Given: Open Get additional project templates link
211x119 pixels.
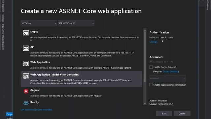Looking at the screenshot, I should tap(37, 110).
